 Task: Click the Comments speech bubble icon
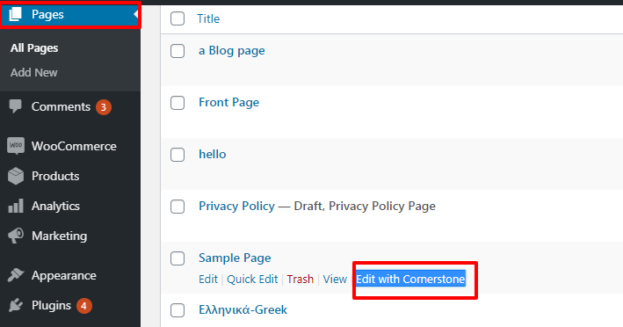pyautogui.click(x=16, y=106)
